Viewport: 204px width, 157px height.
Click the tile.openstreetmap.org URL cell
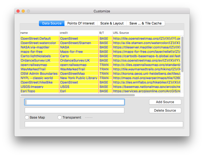pyautogui.click(x=146, y=38)
